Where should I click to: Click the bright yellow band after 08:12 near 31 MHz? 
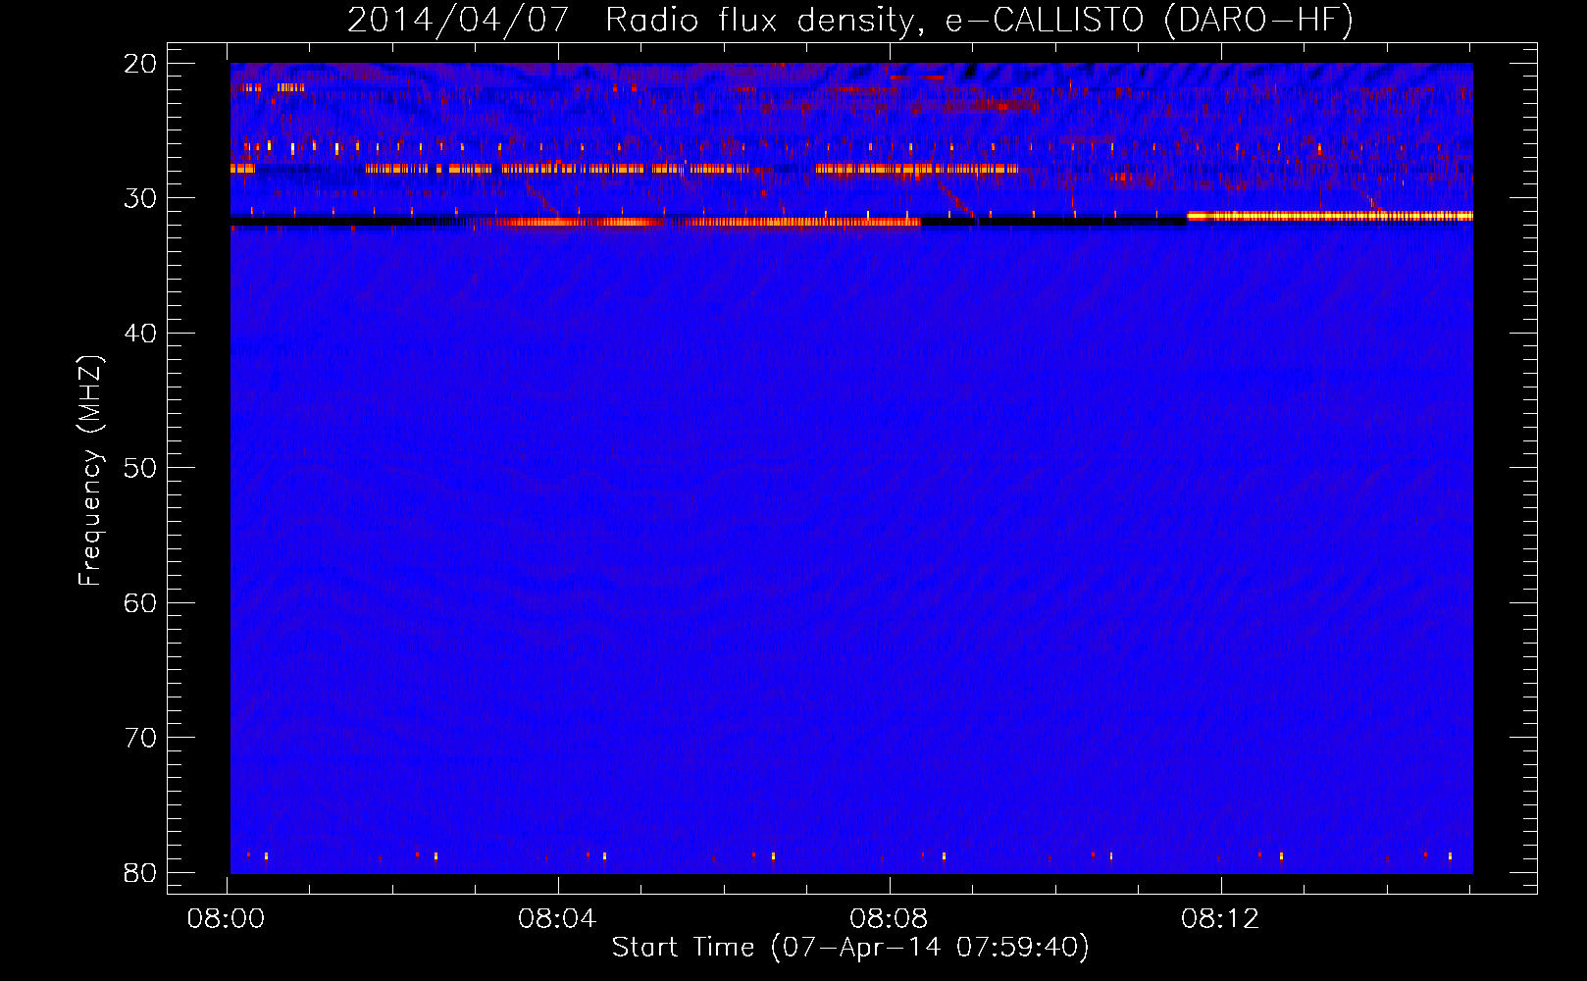[1330, 216]
